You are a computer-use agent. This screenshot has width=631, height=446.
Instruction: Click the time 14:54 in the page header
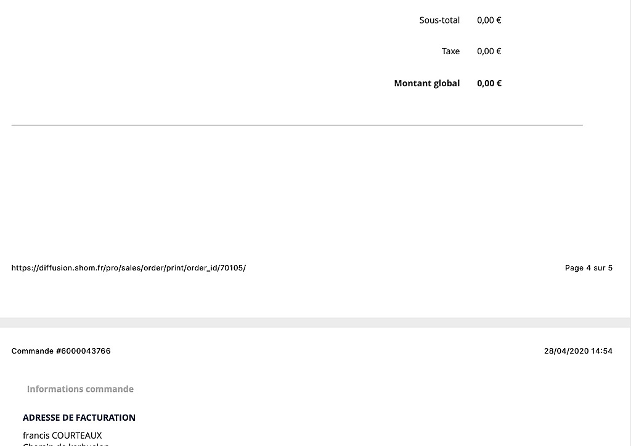(x=601, y=351)
